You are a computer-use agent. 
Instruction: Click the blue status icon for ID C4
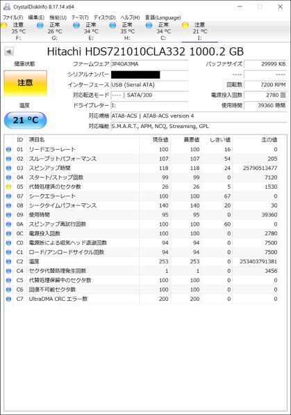coord(9,271)
